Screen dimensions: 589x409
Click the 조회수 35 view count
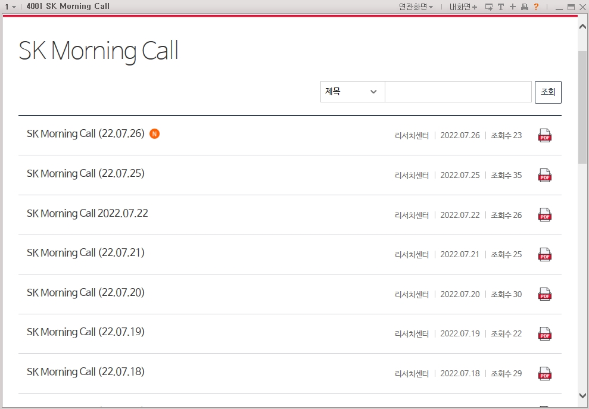tap(506, 176)
